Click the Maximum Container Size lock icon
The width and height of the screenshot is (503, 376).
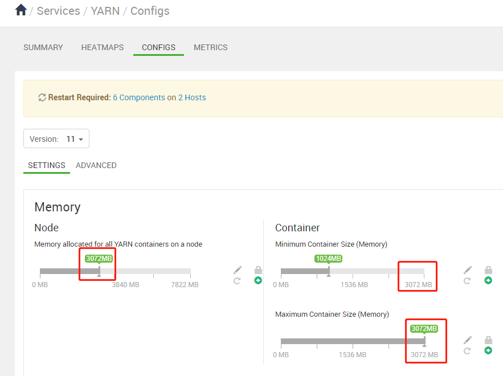click(488, 340)
